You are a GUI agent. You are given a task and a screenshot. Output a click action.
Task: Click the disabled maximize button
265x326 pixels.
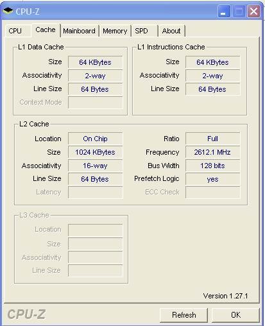coord(239,11)
